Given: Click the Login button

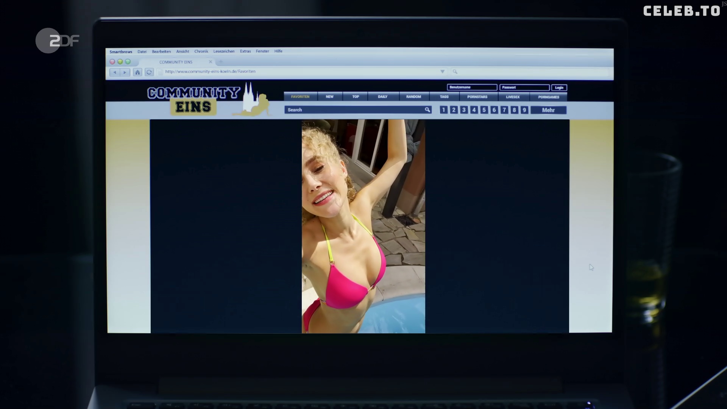Looking at the screenshot, I should pyautogui.click(x=559, y=87).
